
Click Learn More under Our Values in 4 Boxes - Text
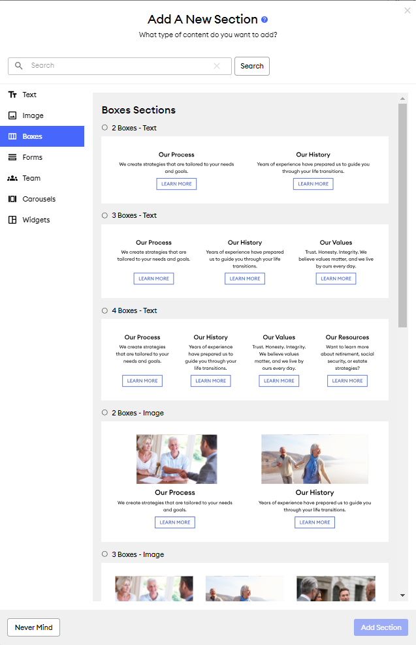(x=279, y=381)
